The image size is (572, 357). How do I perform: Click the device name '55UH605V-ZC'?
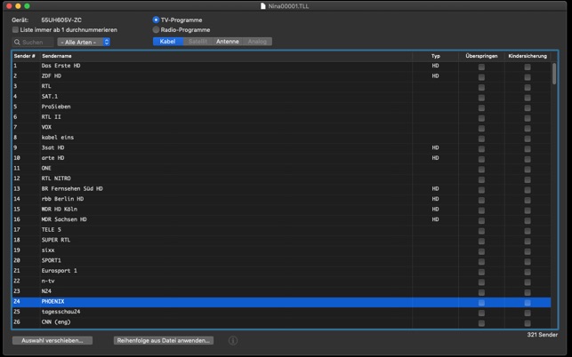coord(61,20)
